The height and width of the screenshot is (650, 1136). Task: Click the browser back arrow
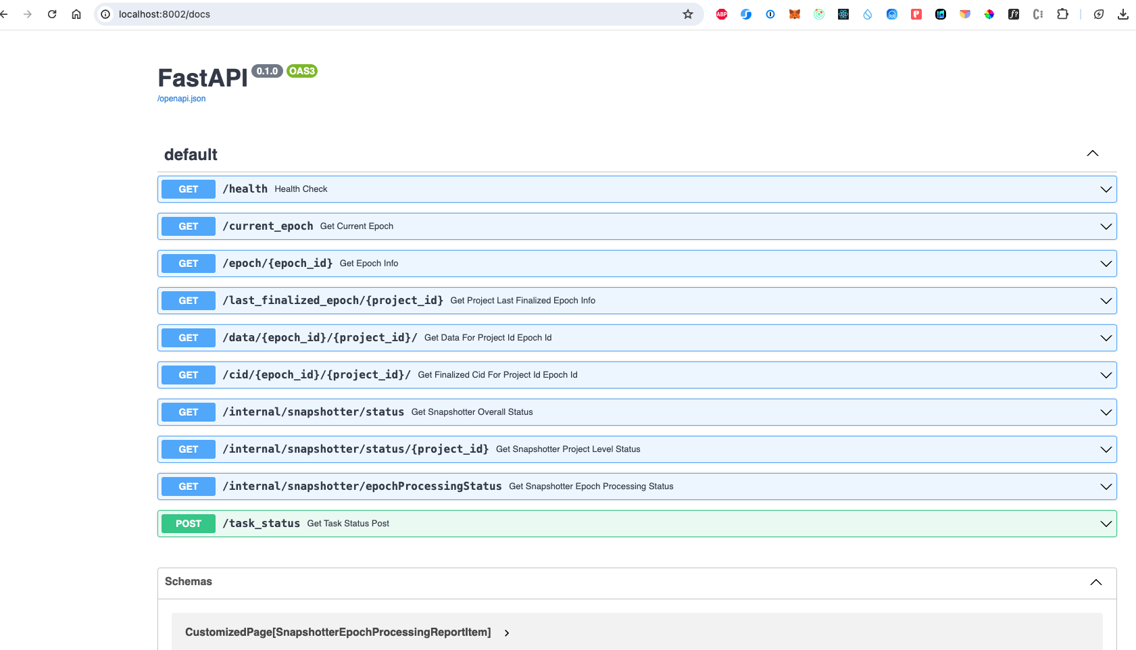[4, 14]
